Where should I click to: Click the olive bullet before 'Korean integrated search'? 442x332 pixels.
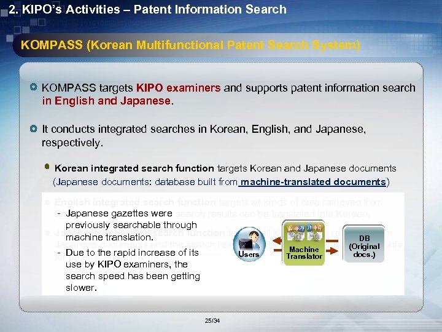(47, 167)
